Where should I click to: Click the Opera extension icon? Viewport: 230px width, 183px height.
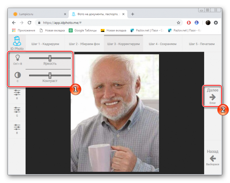tap(189, 23)
